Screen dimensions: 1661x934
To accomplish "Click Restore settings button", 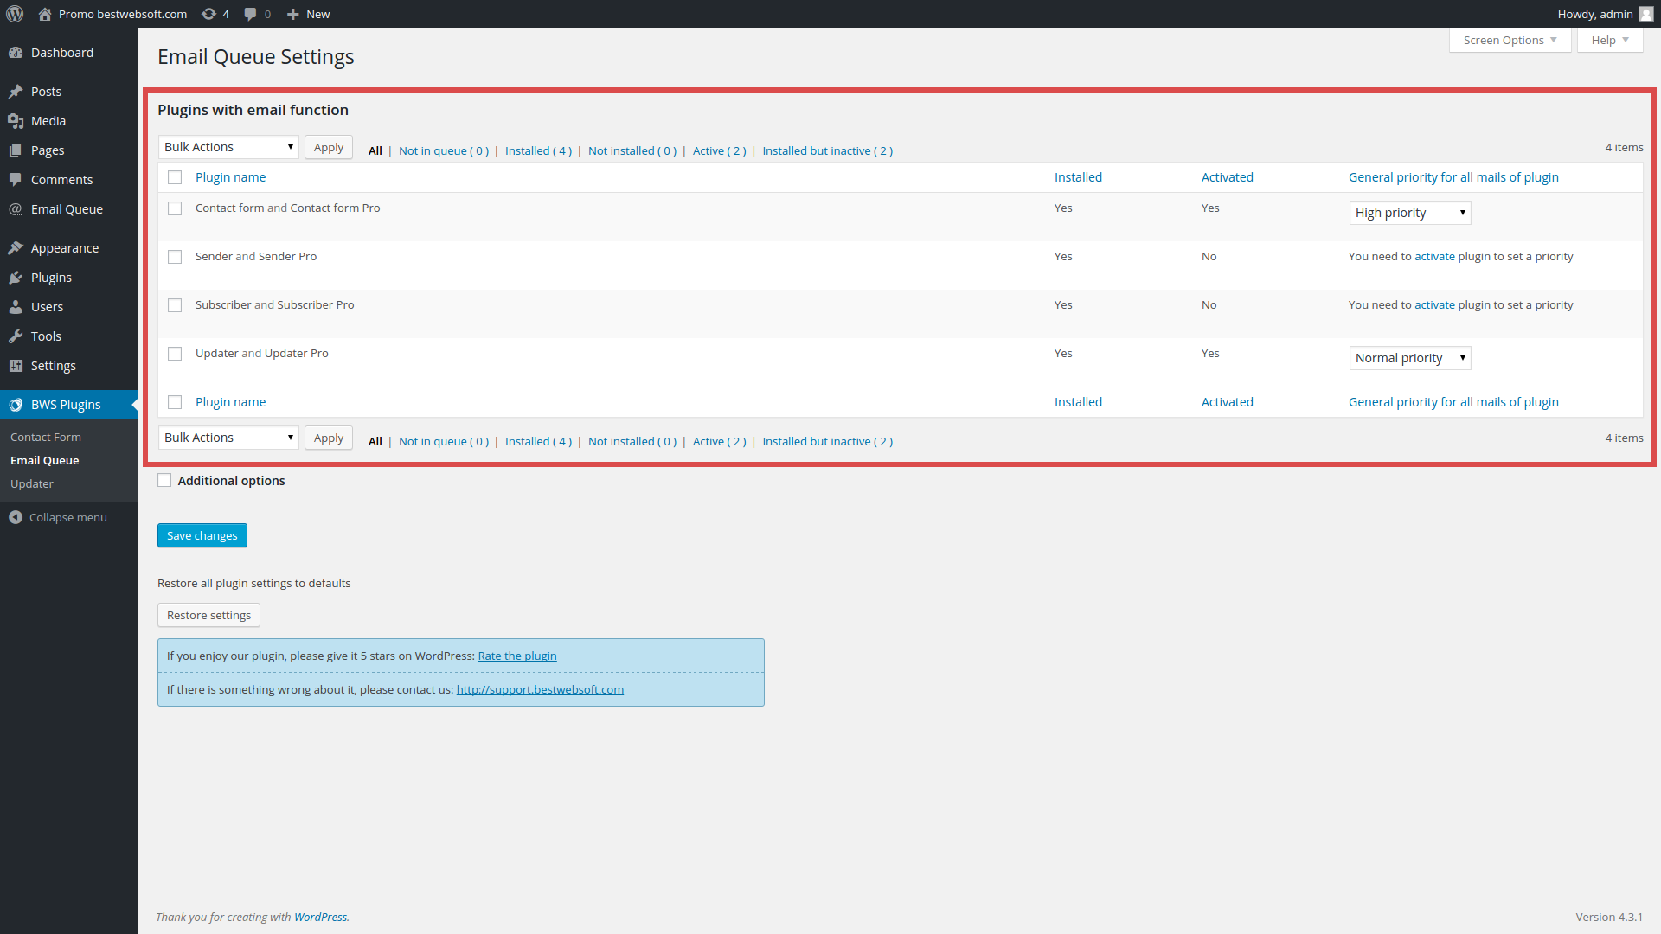I will pyautogui.click(x=208, y=615).
